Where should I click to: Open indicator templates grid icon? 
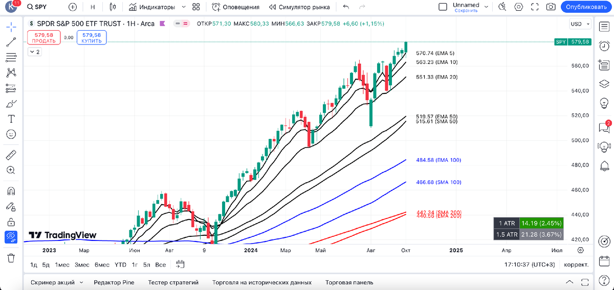[196, 7]
